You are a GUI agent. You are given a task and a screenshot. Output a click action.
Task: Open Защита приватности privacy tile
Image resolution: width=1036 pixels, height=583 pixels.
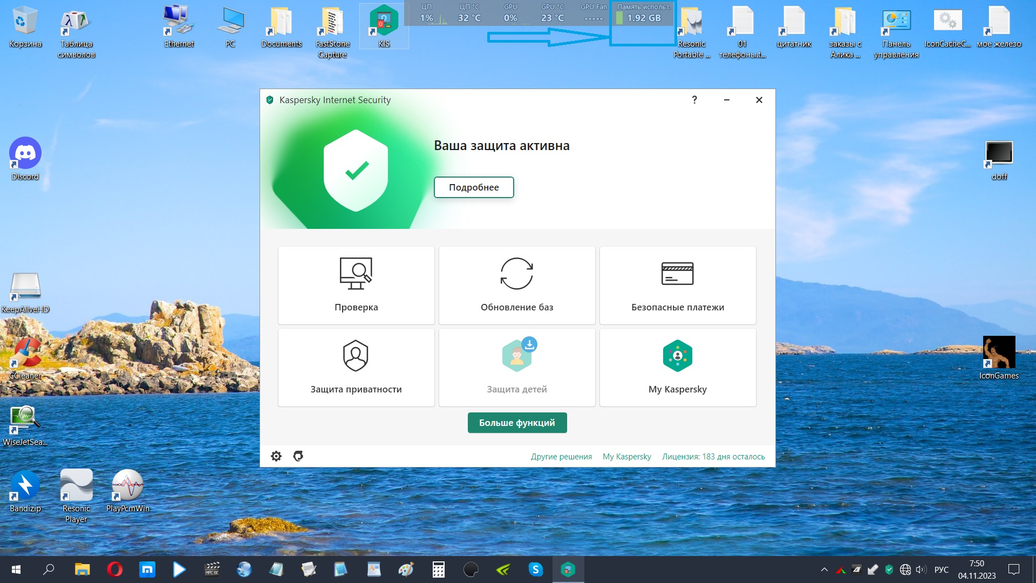coord(356,368)
